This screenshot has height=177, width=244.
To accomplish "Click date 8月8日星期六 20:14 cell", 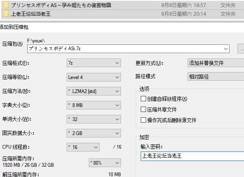I will (184, 14).
